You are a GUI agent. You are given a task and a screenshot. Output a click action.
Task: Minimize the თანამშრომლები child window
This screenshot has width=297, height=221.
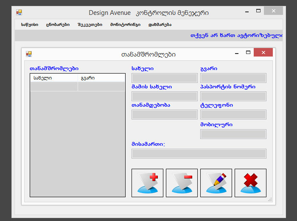pos(237,53)
